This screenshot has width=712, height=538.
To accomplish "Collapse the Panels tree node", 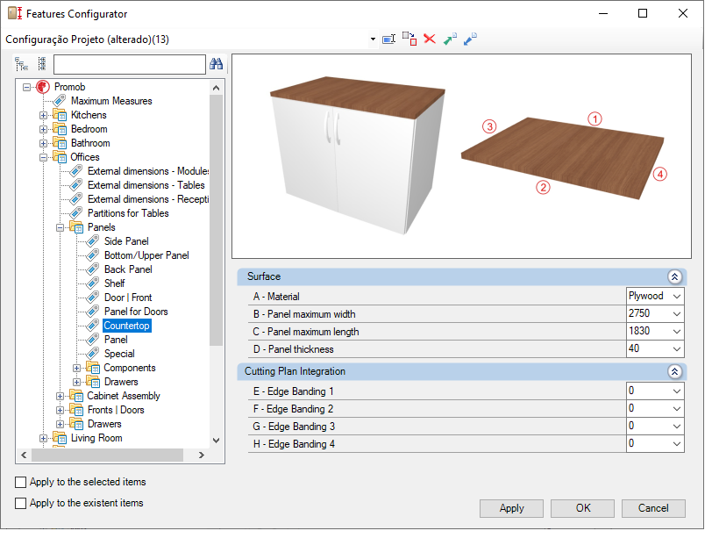I will 60,227.
